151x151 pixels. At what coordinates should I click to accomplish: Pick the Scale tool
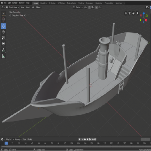(x=3, y=38)
